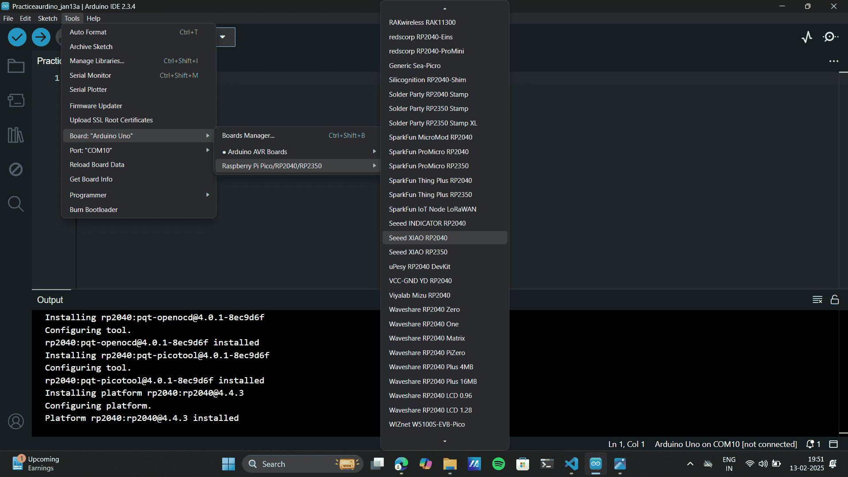
Task: Open the board selector dropdown arrow
Action: 223,37
